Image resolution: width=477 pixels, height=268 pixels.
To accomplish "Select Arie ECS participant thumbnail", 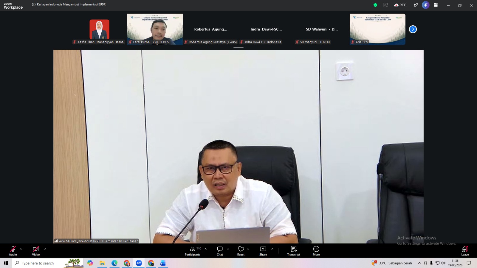I will coord(377,29).
